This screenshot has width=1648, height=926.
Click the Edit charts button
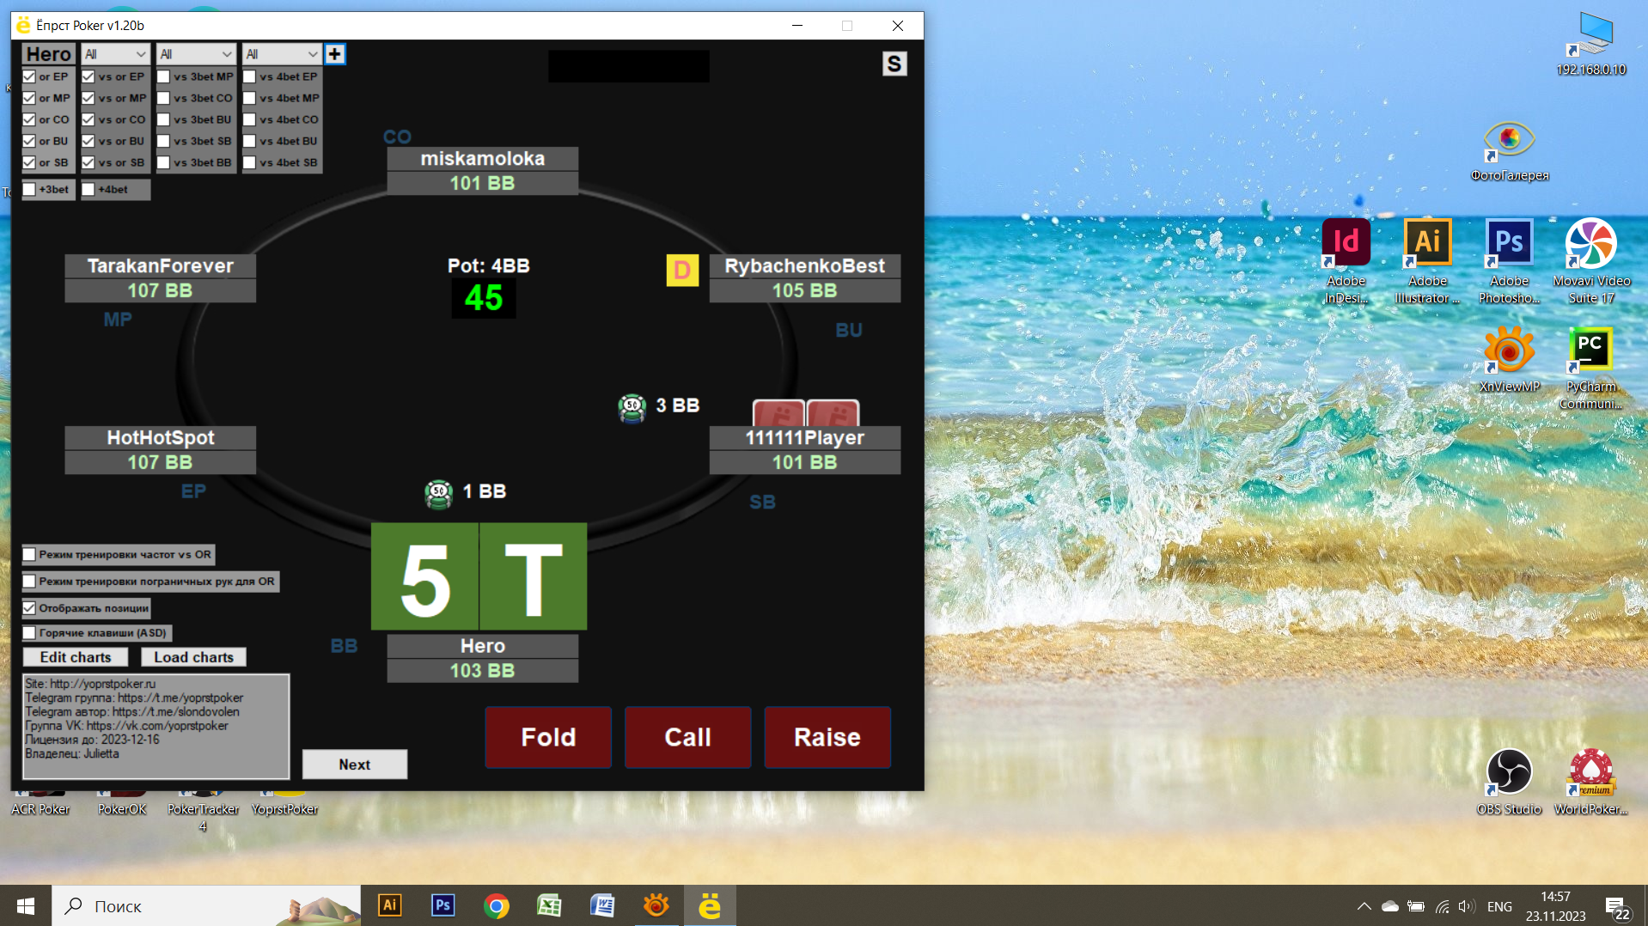(76, 657)
